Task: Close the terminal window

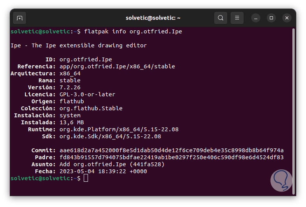Action: (x=287, y=18)
